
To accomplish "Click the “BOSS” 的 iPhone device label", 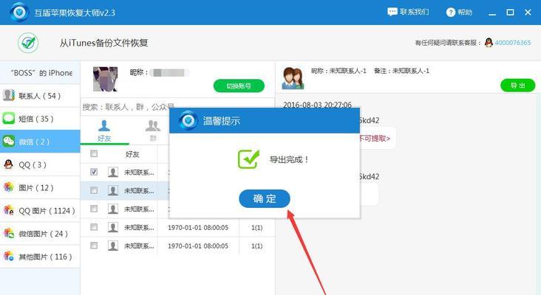I will tap(41, 73).
